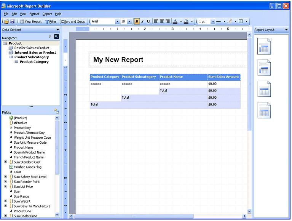Center-align the selected text
292x221 pixels.
162,22
